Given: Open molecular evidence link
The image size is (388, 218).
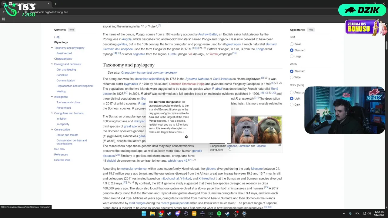Looking at the screenshot, I should pyautogui.click(x=133, y=169).
